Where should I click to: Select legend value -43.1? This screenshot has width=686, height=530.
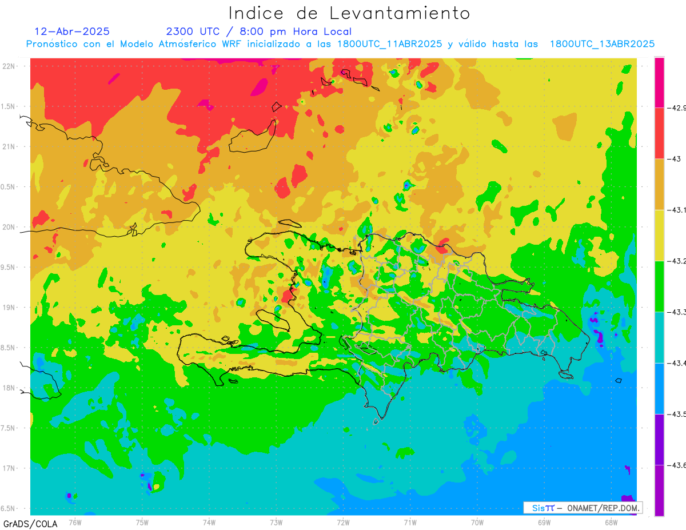click(x=676, y=210)
